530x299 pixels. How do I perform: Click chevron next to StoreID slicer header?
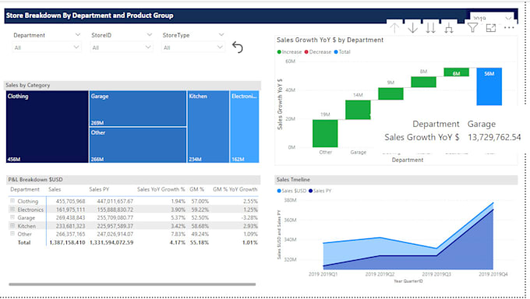click(x=150, y=34)
